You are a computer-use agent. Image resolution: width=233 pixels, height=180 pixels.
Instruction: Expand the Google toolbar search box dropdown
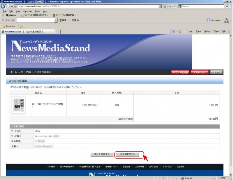pos(56,20)
